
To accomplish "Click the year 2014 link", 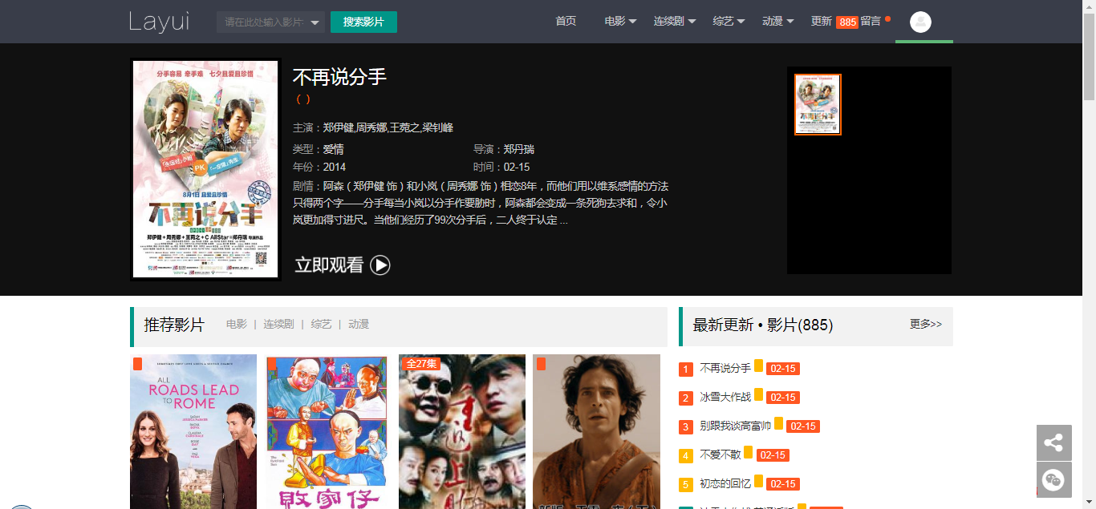I will point(335,168).
